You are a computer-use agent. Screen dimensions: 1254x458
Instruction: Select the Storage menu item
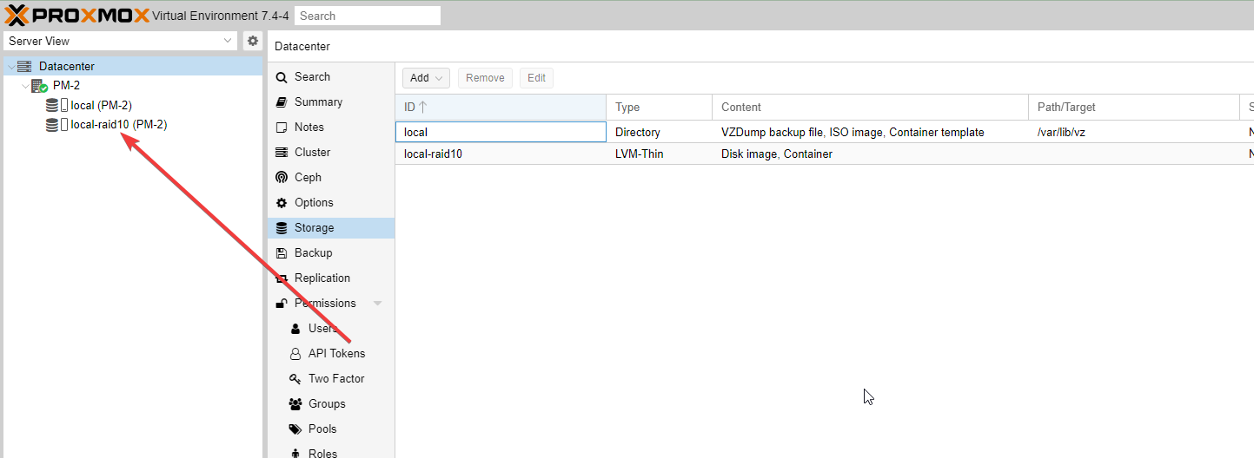[330, 228]
